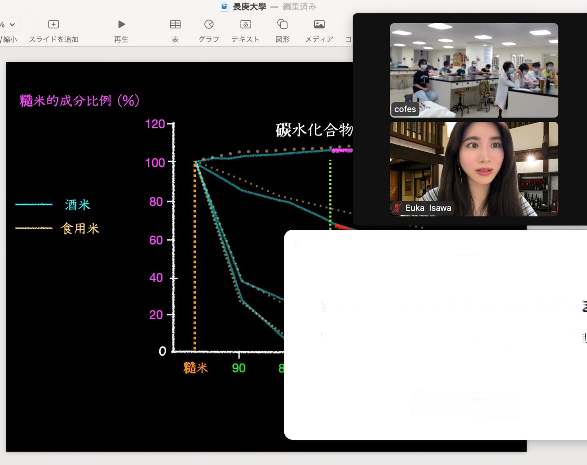
Task: Insert a table using the 表 icon
Action: [175, 24]
